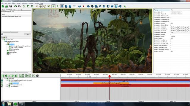Expand the Set node in document tree
Image resolution: width=190 pixels, height=106 pixels.
click(x=6, y=54)
